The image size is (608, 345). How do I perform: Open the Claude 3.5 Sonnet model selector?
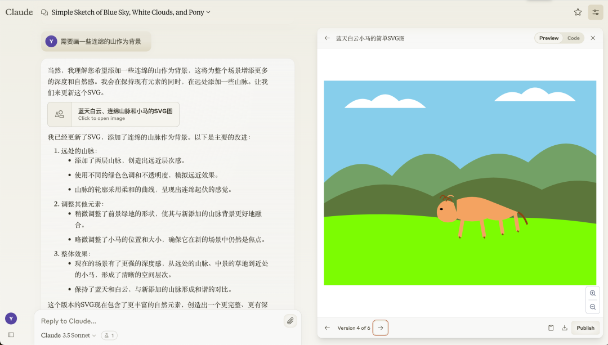pos(68,335)
